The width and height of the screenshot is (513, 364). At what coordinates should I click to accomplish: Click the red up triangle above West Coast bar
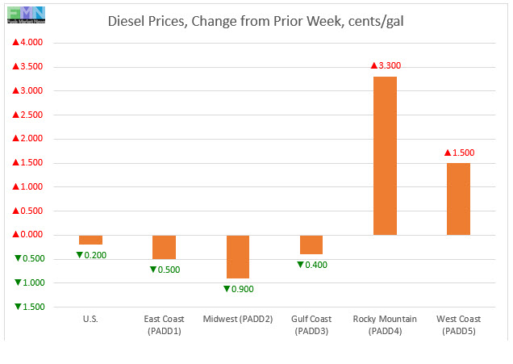tap(447, 153)
